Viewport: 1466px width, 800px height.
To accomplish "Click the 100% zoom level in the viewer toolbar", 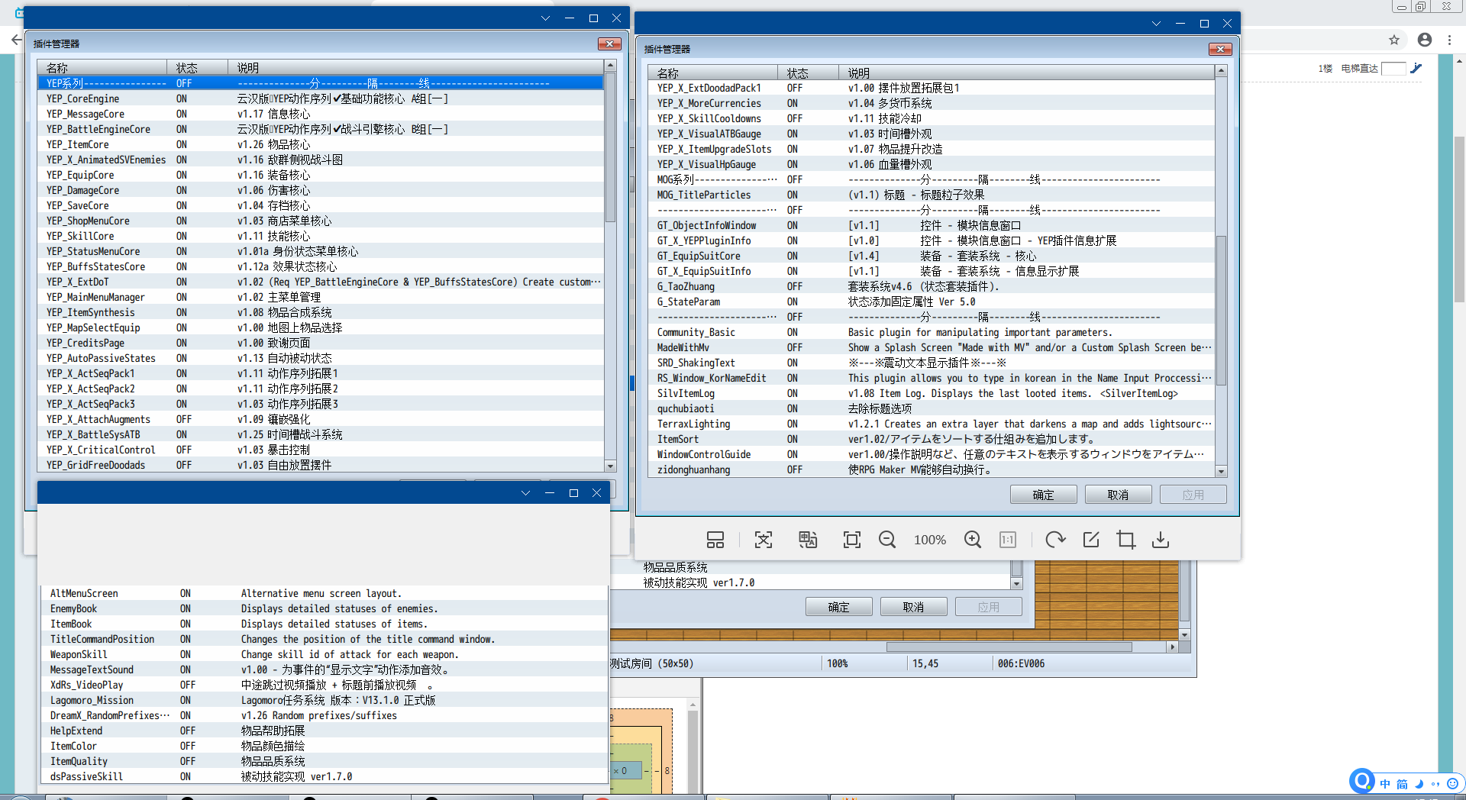I will pyautogui.click(x=930, y=540).
